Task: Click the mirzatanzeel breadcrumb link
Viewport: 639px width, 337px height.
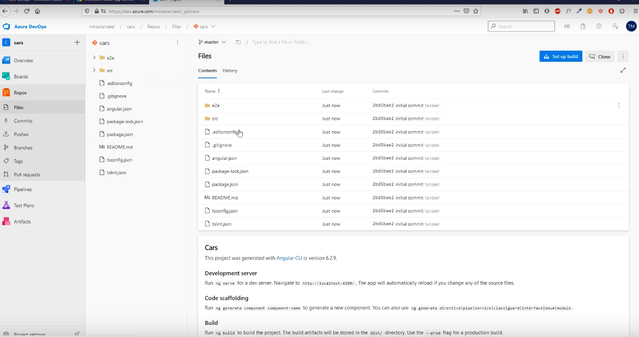Action: click(102, 27)
